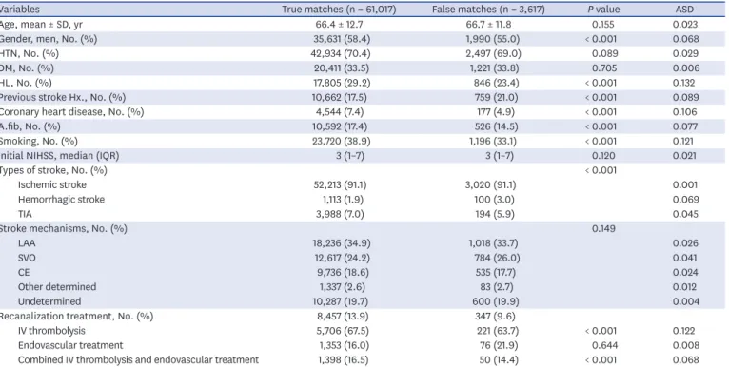Click the 'Types of stroke, No. (%)' label
The width and height of the screenshot is (729, 367).
coord(53,170)
